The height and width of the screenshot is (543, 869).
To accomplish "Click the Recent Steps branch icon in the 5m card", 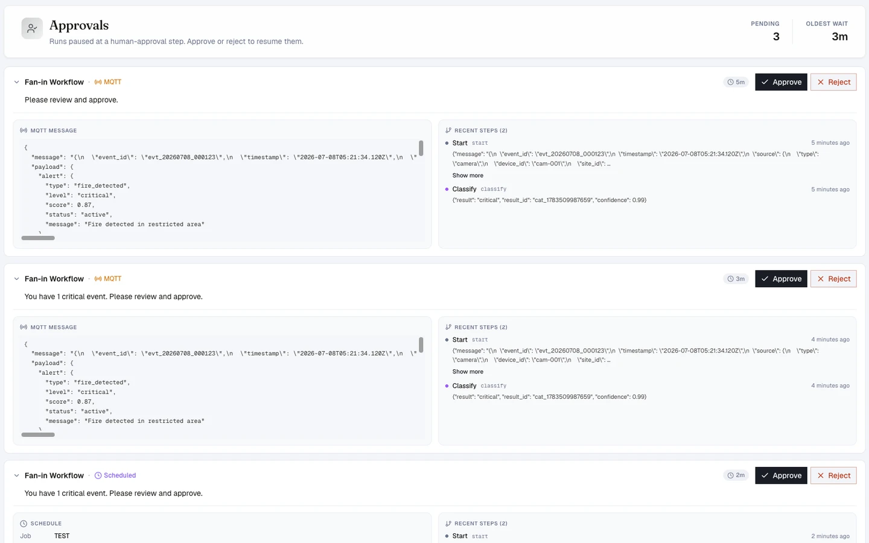I will tap(448, 130).
